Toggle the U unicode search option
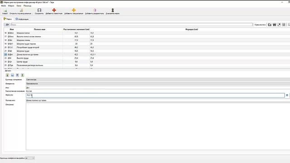This screenshot has height=163, width=290. (284, 24)
